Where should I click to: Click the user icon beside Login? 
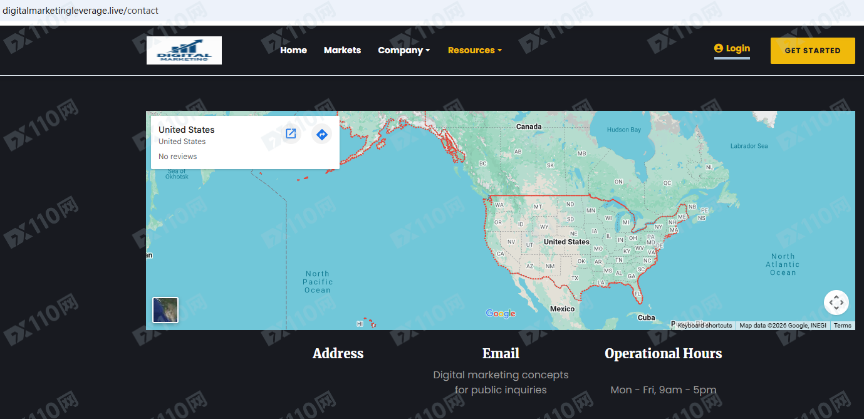(x=719, y=48)
